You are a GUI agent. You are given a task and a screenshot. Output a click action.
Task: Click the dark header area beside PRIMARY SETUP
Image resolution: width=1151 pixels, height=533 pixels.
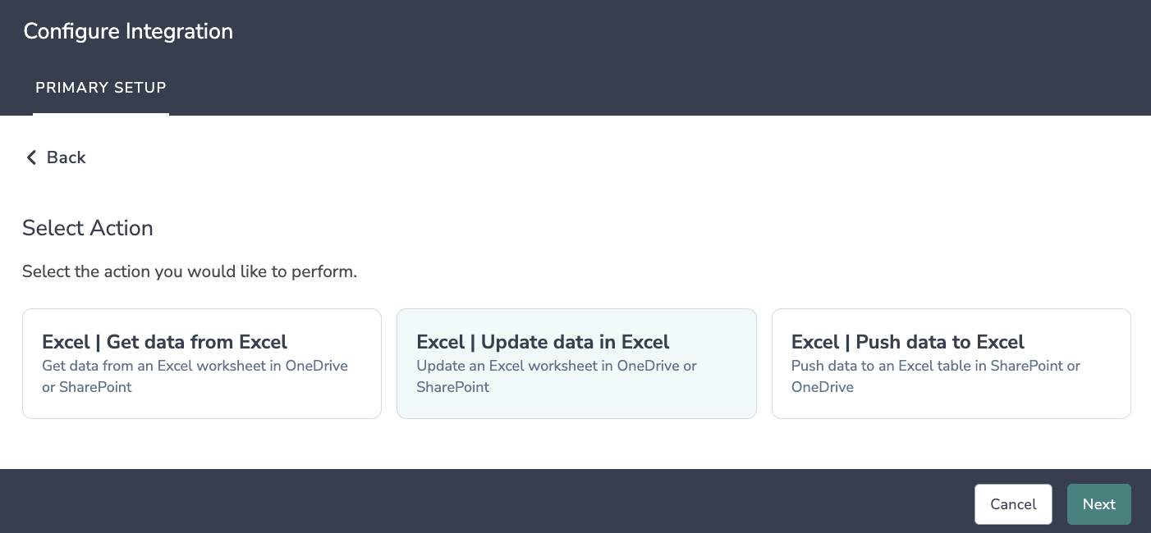pyautogui.click(x=575, y=88)
